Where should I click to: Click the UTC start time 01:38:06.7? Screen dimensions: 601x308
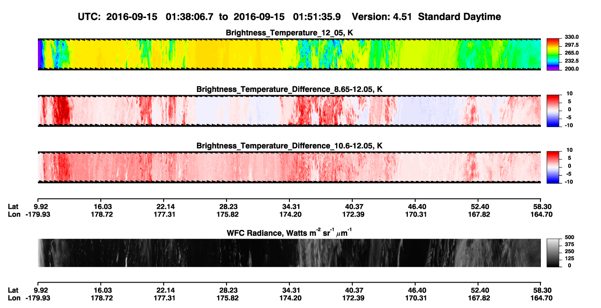190,17
